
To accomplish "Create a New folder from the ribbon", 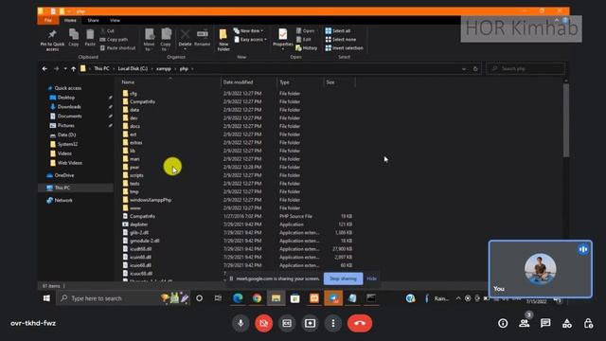I will coord(223,40).
